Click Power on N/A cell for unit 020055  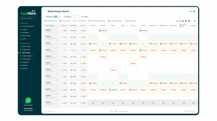pyautogui.click(x=93, y=103)
